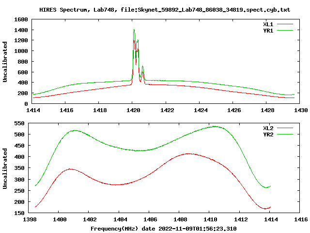Click the 1430 x-axis label in top plot
Screen dimensions: 310x233
[301, 110]
